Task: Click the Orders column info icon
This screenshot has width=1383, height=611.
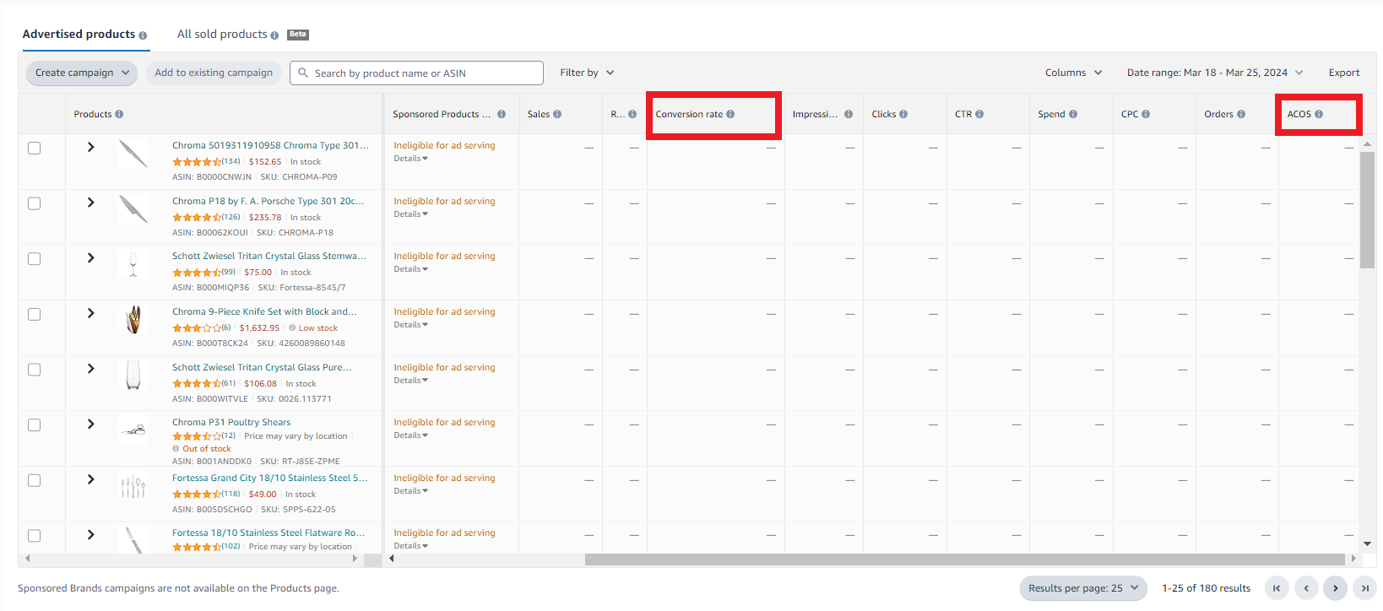Action: point(1241,114)
